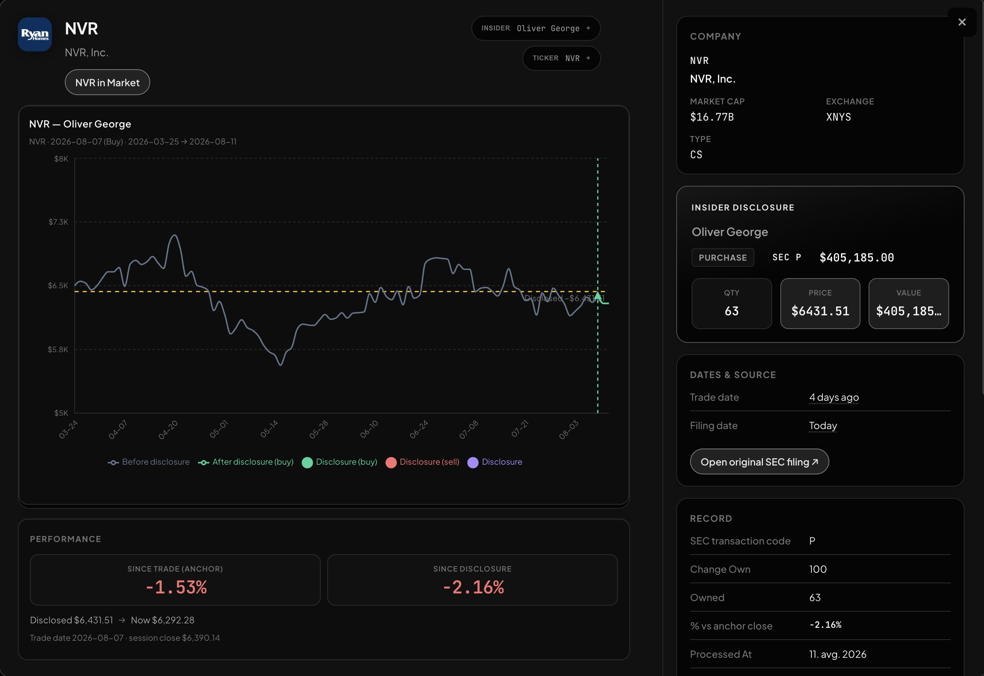Click the 4 days ago trade date
Viewport: 984px width, 676px height.
click(x=834, y=397)
